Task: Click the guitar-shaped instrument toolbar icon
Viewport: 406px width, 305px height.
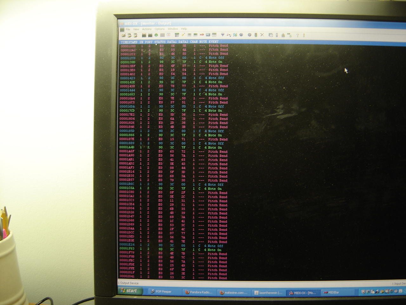Action: pyautogui.click(x=183, y=35)
